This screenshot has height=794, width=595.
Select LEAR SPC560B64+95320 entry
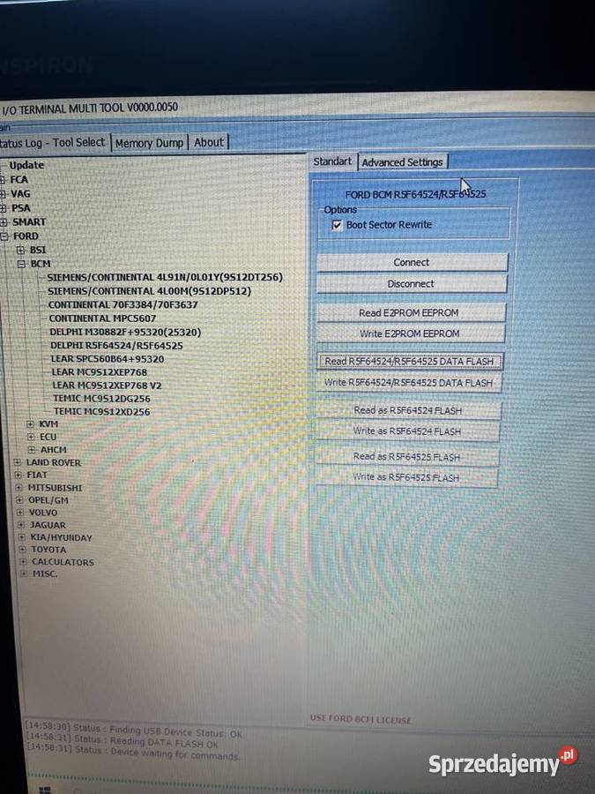(108, 359)
